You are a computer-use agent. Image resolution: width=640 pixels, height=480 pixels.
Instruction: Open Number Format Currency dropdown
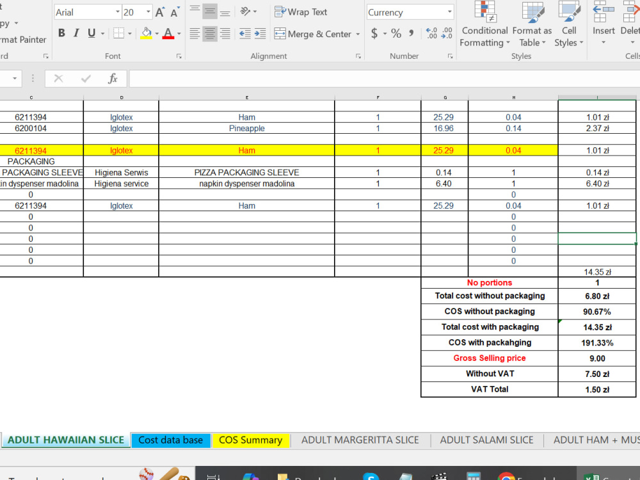click(449, 12)
